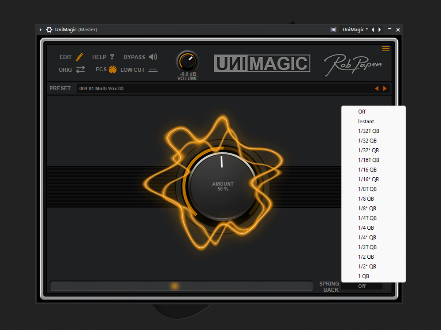The height and width of the screenshot is (330, 441).
Task: Select next preset with orange right arrow
Action: pyautogui.click(x=385, y=88)
